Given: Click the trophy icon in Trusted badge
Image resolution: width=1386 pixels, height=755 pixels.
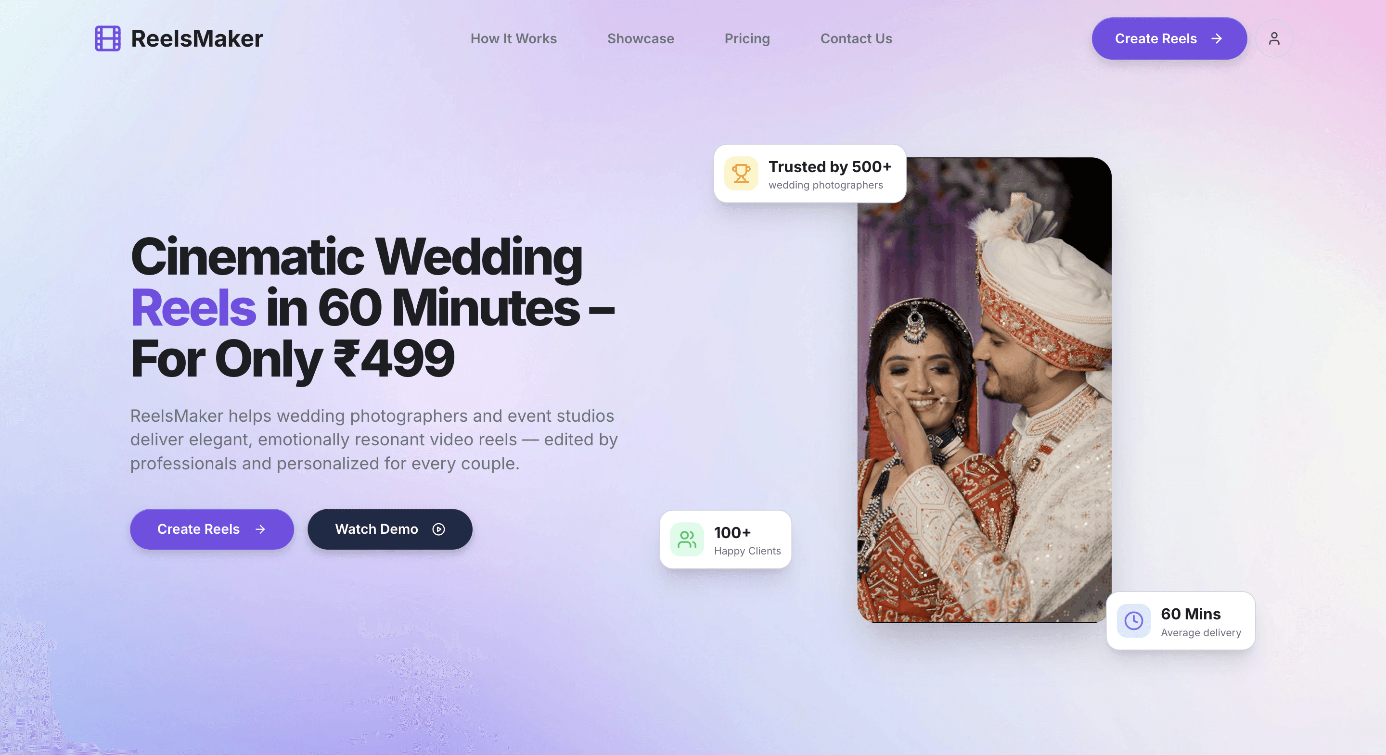Looking at the screenshot, I should (741, 174).
